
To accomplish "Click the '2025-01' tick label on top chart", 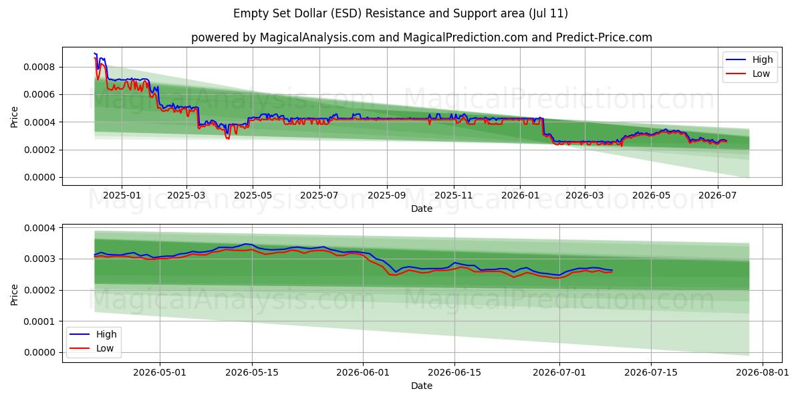I will pyautogui.click(x=122, y=196).
